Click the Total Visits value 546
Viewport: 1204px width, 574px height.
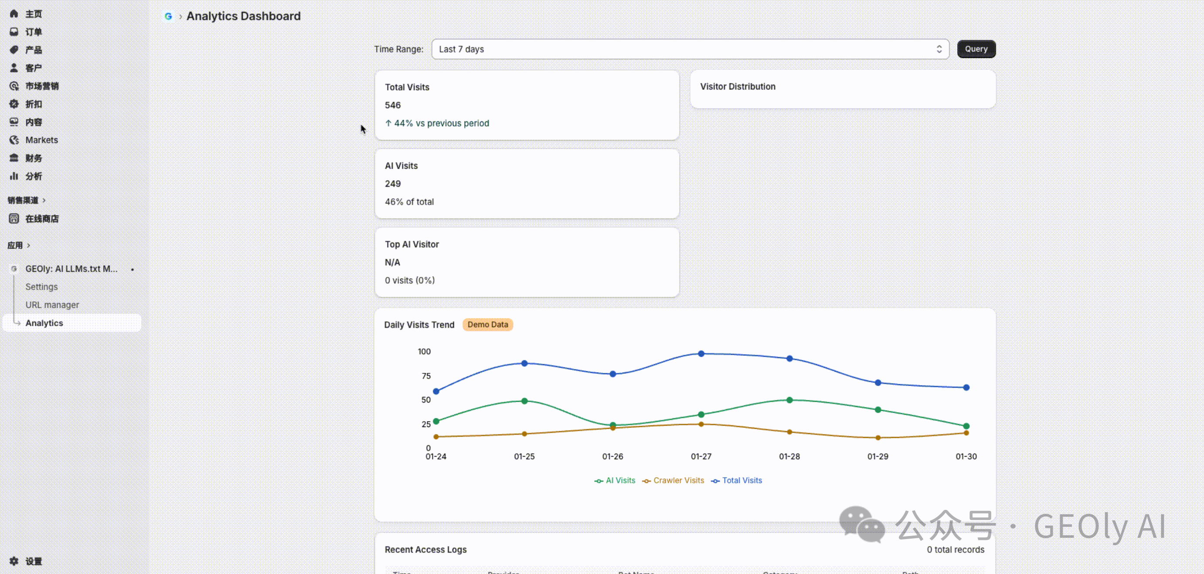pyautogui.click(x=393, y=105)
